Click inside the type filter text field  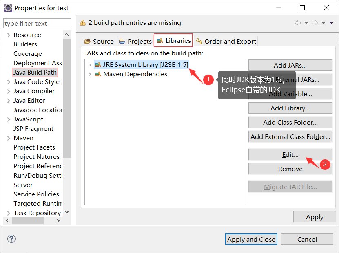(37, 23)
